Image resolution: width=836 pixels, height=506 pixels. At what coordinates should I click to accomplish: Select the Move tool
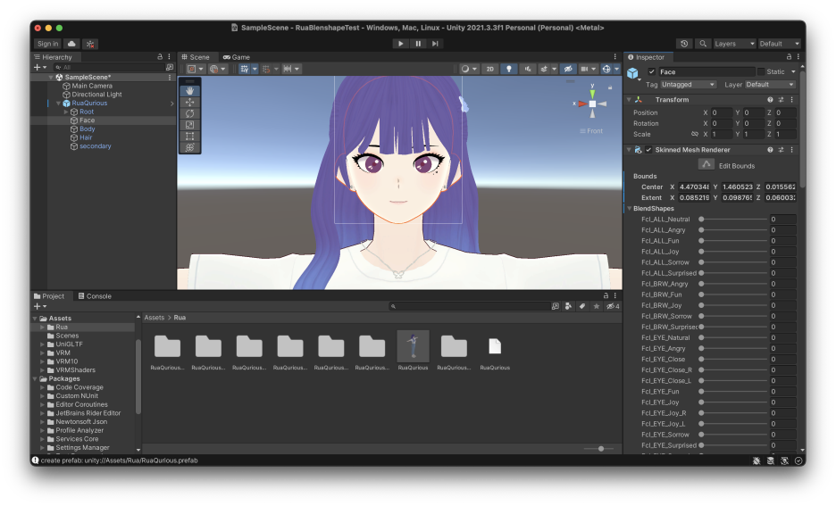point(189,103)
